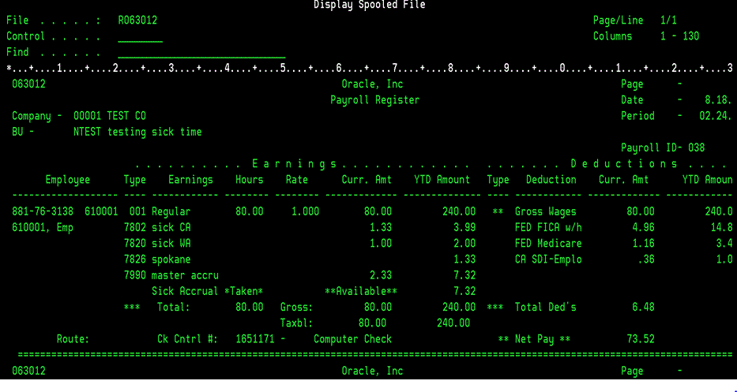This screenshot has height=392, width=737.
Task: Click Net Pay amount 73.52
Action: [x=641, y=339]
